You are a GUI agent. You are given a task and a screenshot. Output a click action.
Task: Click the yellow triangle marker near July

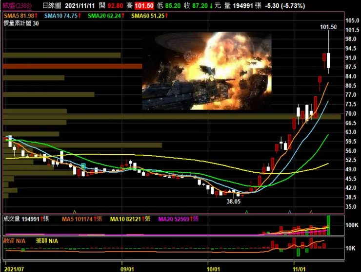(74, 212)
